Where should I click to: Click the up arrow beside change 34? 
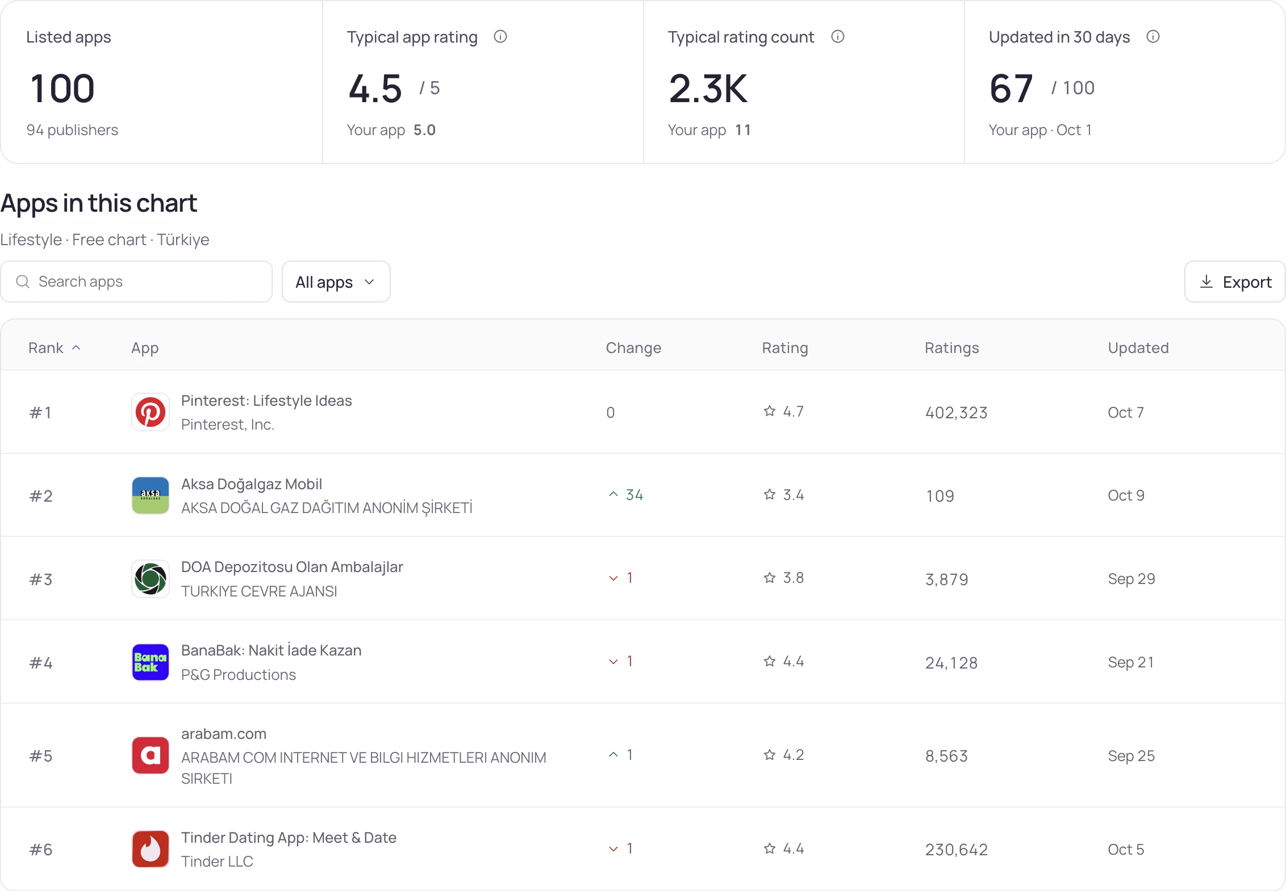click(x=613, y=494)
